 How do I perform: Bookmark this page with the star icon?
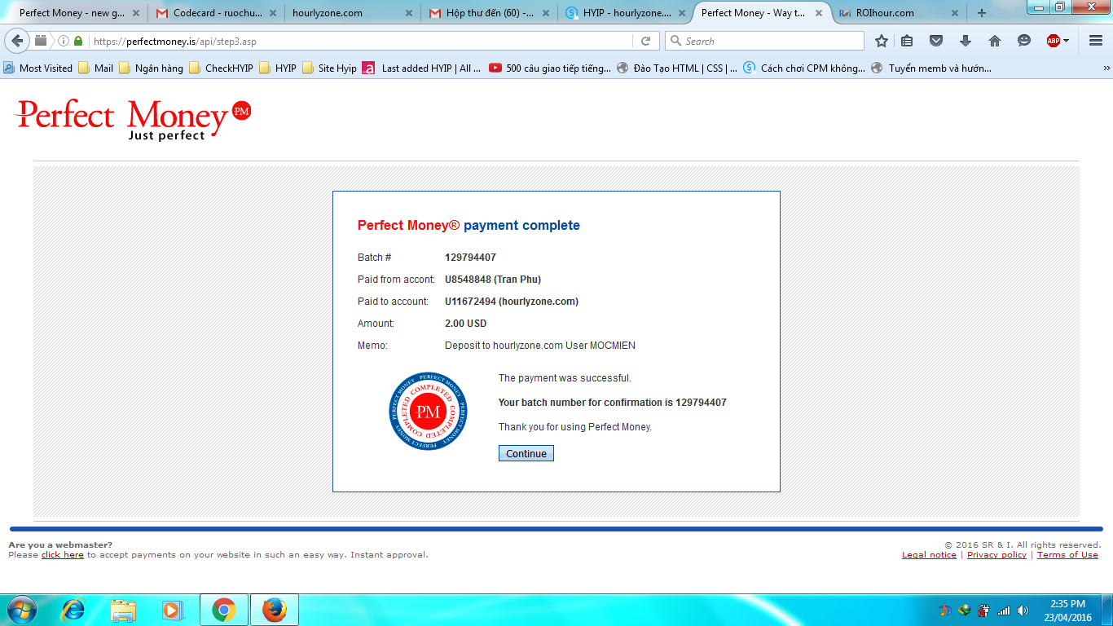tap(882, 41)
